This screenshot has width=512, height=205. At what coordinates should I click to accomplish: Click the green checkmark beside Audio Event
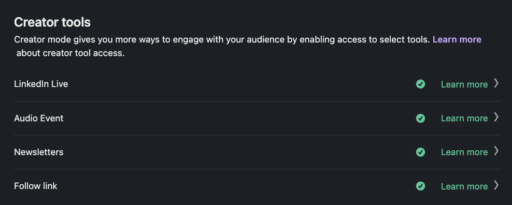[x=421, y=118]
